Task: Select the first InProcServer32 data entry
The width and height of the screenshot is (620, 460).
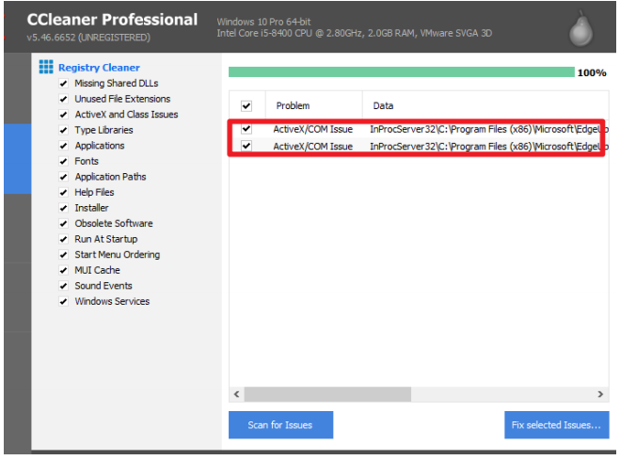Action: click(489, 129)
